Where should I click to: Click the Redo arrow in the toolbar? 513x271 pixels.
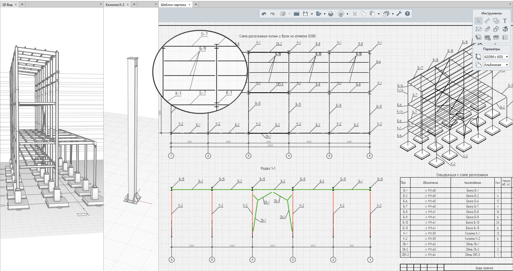click(x=273, y=14)
